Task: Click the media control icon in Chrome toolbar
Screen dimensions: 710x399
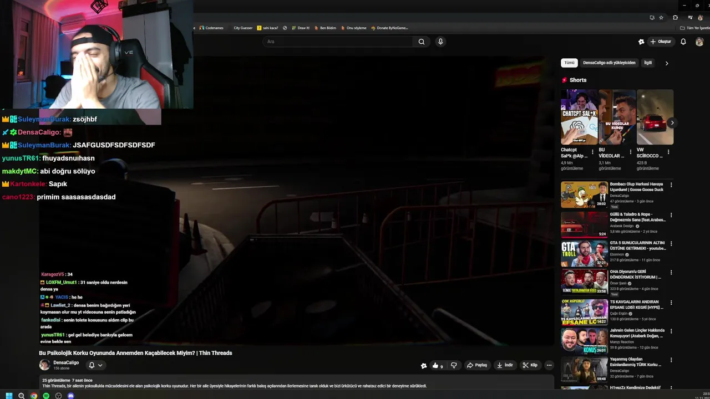Action: point(689,18)
